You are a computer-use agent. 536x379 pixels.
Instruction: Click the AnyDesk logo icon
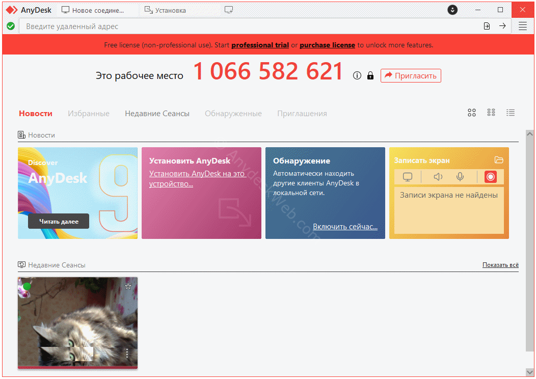point(12,10)
